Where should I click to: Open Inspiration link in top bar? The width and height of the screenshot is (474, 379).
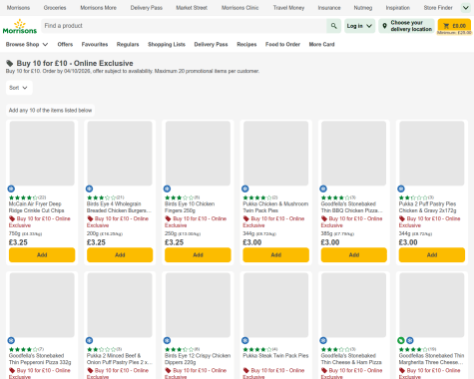point(398,8)
